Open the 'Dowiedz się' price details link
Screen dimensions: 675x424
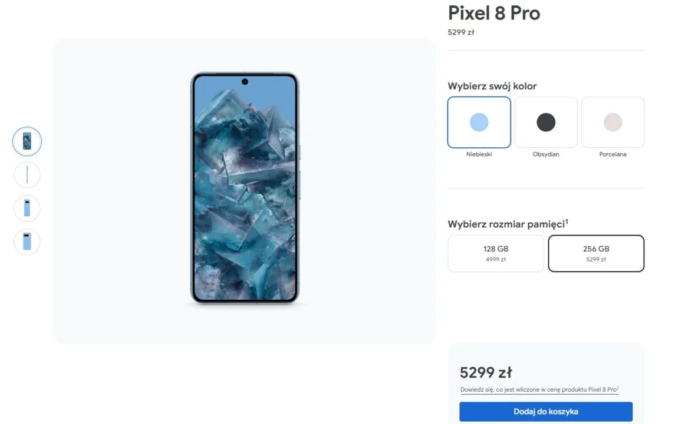point(539,389)
